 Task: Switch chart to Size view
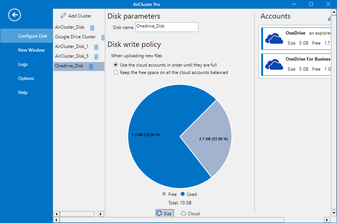click(165, 213)
